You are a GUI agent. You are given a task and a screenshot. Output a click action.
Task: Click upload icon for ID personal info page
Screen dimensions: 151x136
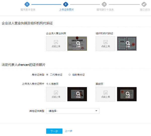pos(56,93)
